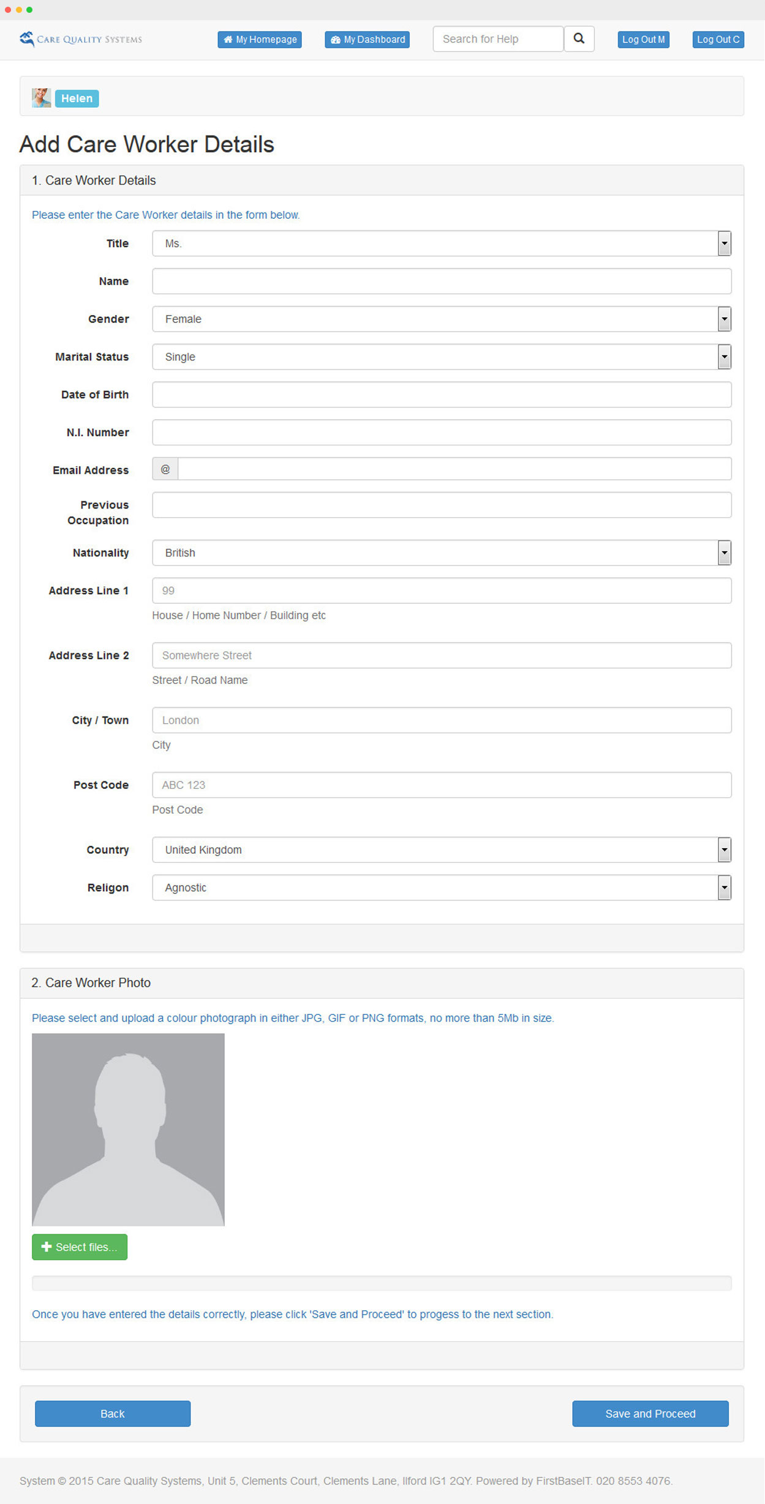The image size is (765, 1504).
Task: Click the Helen user badge
Action: coord(77,98)
